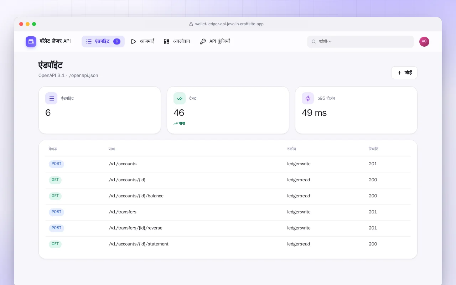Select the एंडपॉइंट tab with badge
This screenshot has width=456, height=285.
pyautogui.click(x=103, y=41)
